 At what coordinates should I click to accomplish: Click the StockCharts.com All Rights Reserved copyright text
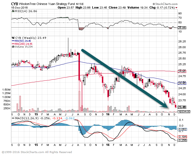point(37,152)
